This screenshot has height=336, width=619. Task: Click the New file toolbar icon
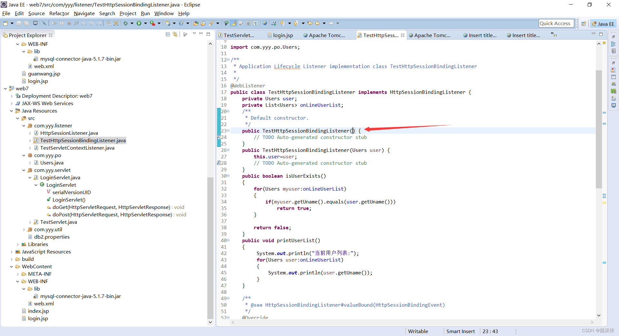[5, 23]
